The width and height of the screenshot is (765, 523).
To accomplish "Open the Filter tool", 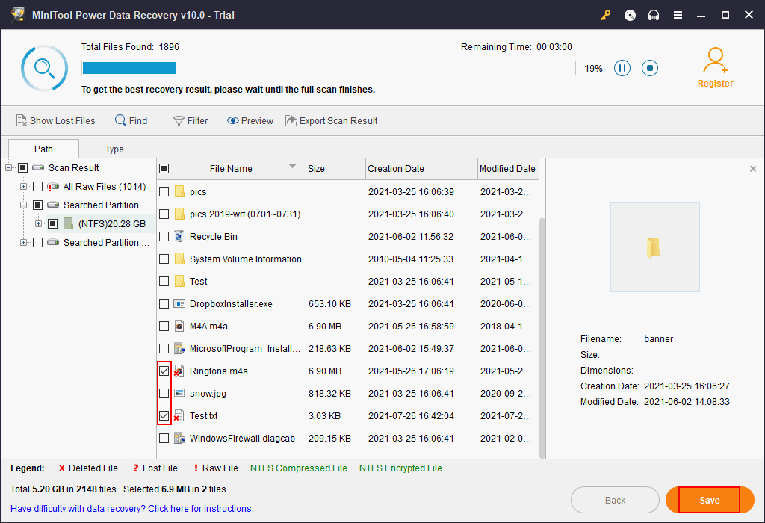I will (x=190, y=120).
